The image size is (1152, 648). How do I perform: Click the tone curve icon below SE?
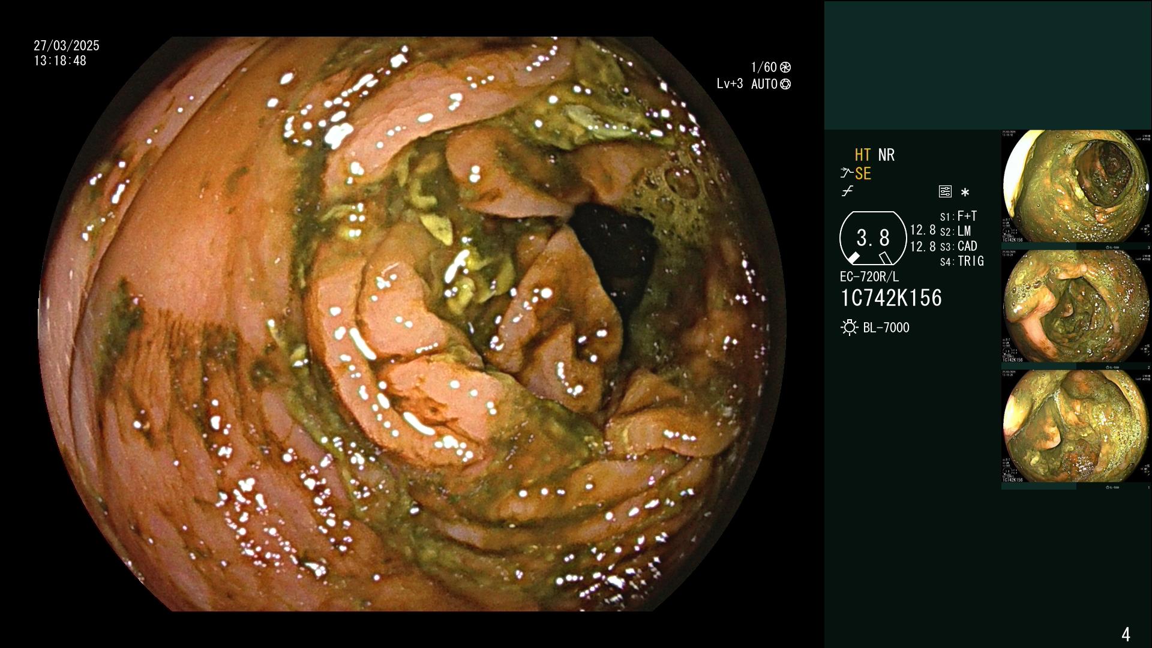pos(847,191)
